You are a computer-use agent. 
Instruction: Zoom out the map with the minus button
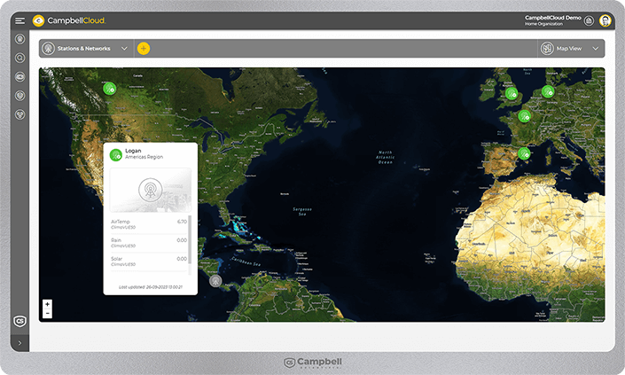tap(47, 313)
